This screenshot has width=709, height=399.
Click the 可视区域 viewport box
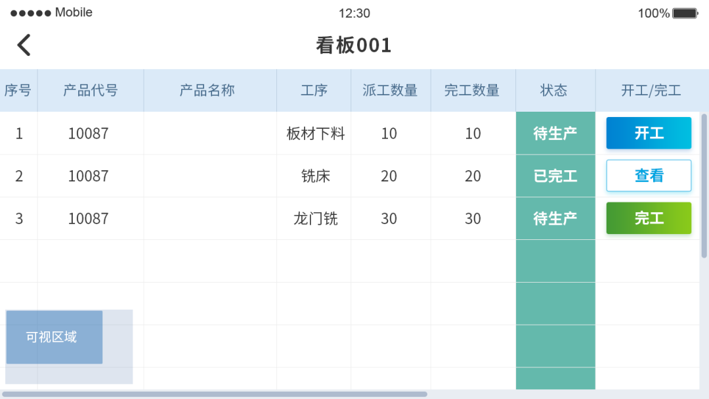(x=54, y=337)
